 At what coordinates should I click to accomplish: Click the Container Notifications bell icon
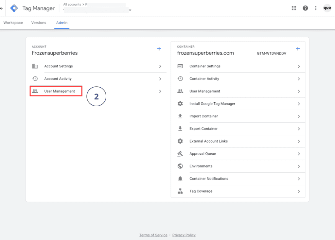click(180, 179)
